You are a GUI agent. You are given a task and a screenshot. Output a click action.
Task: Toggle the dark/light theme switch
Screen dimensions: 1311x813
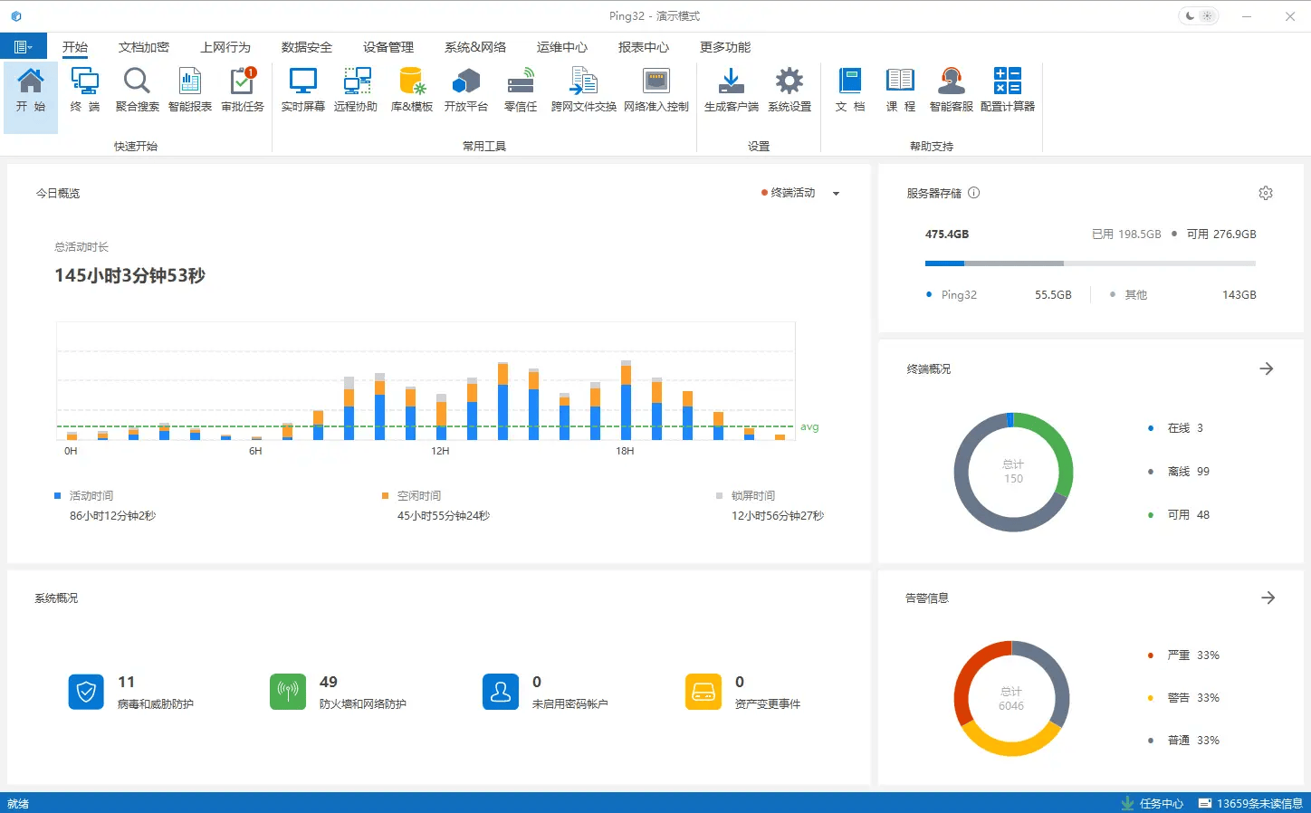click(x=1199, y=16)
